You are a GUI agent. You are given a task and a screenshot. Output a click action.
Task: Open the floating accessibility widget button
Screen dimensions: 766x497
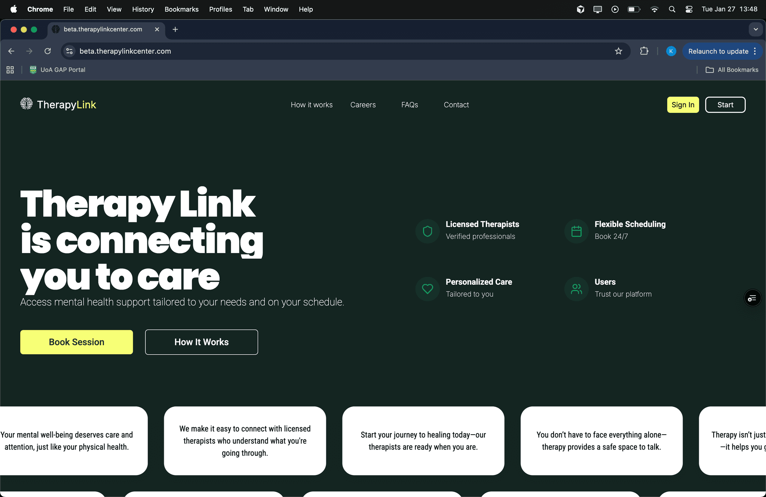pos(752,298)
